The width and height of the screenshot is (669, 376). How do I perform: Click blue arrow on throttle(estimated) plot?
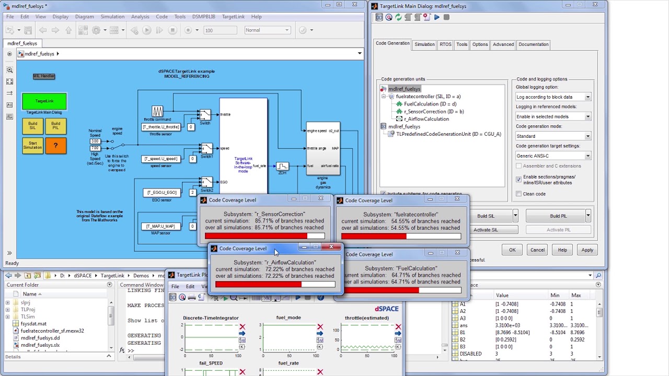point(398,334)
